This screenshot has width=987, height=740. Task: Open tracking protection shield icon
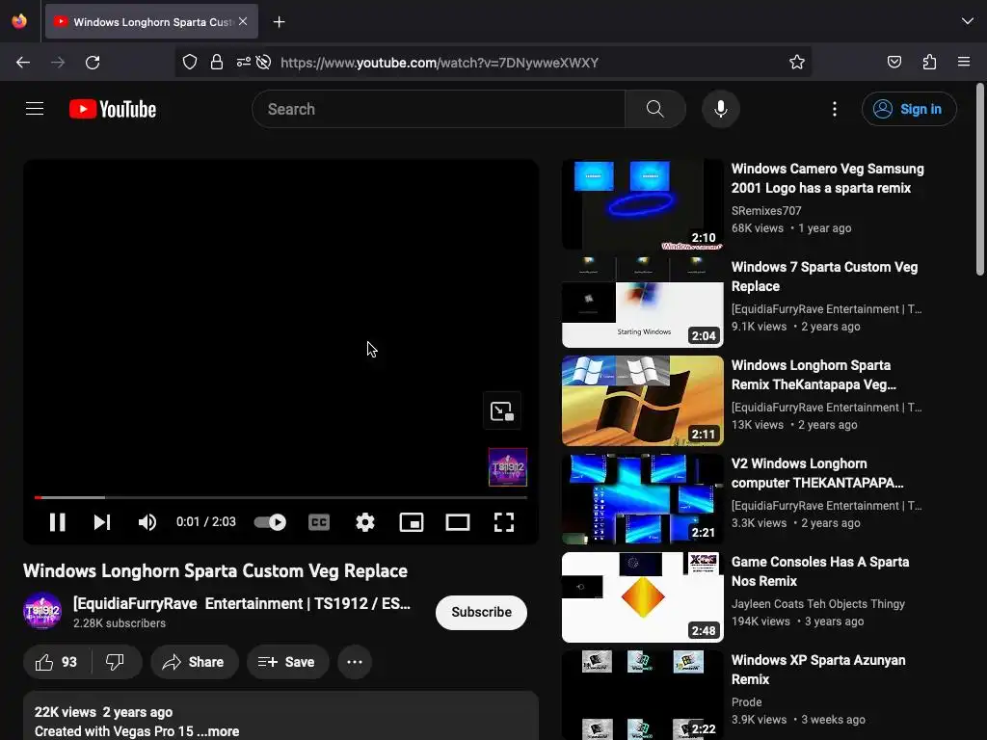click(x=190, y=62)
